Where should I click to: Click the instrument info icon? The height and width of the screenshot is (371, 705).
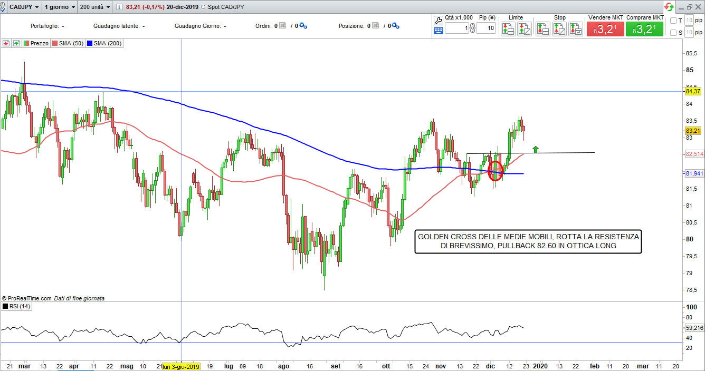click(118, 7)
